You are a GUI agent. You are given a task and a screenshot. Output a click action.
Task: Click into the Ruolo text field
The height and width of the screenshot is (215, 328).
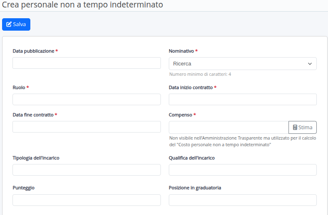(86, 99)
